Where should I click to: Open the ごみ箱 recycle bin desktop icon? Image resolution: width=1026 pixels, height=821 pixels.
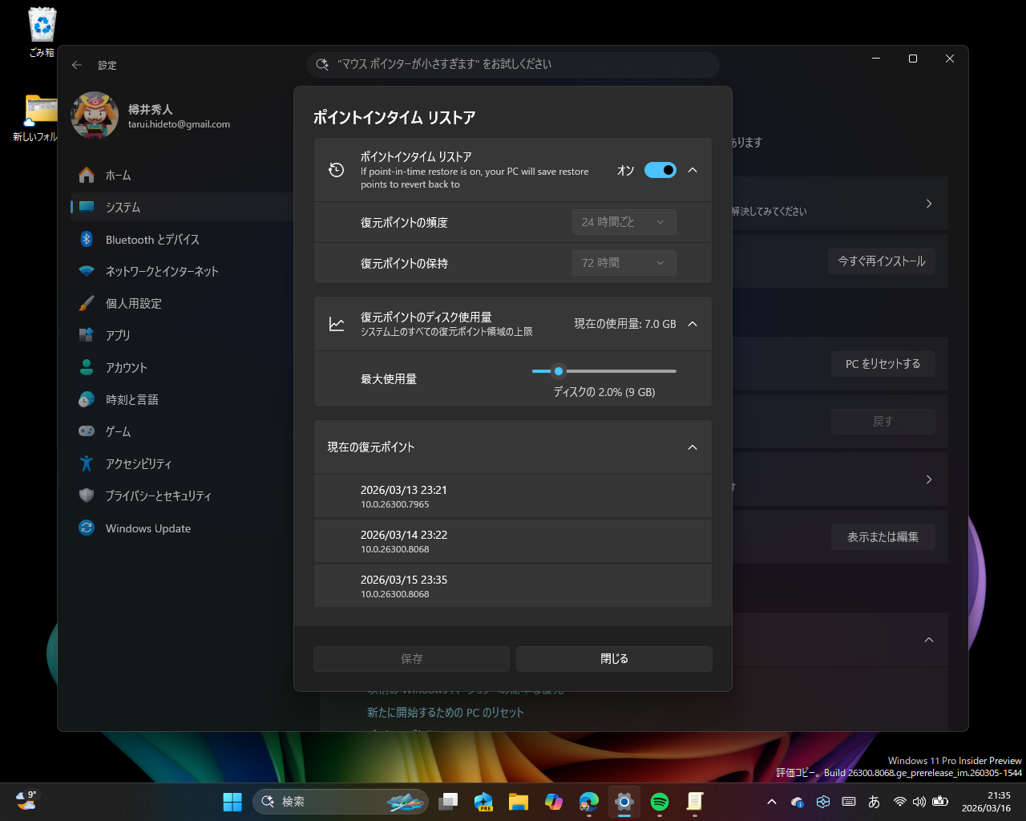(x=42, y=32)
